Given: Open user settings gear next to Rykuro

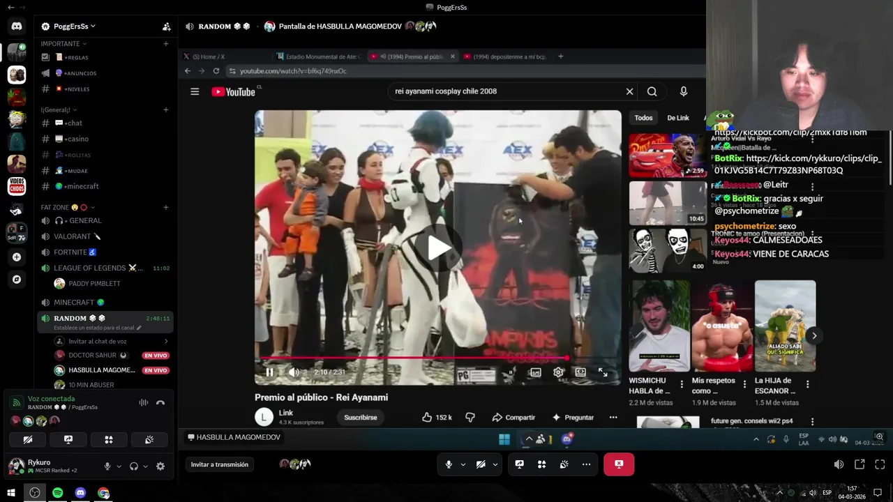Looking at the screenshot, I should point(160,466).
